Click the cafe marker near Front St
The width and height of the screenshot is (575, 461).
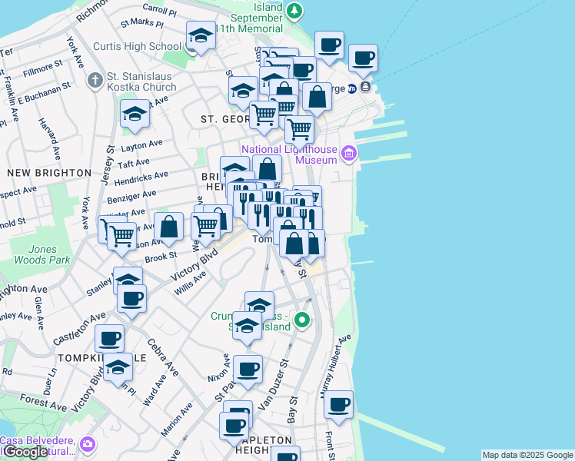(338, 405)
